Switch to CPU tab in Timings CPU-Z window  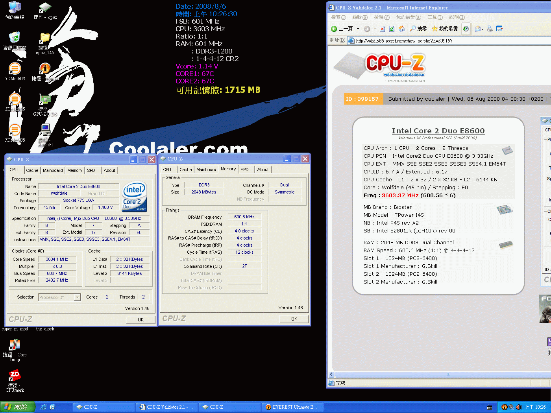click(x=167, y=170)
